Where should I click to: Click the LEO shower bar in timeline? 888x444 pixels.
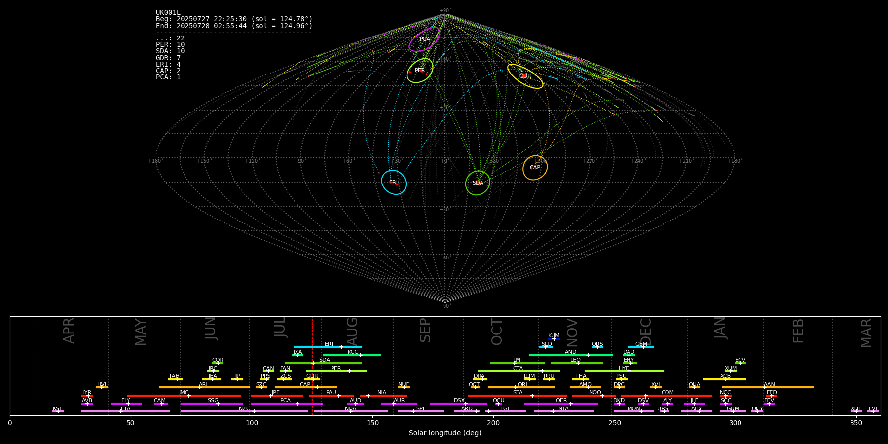click(577, 363)
